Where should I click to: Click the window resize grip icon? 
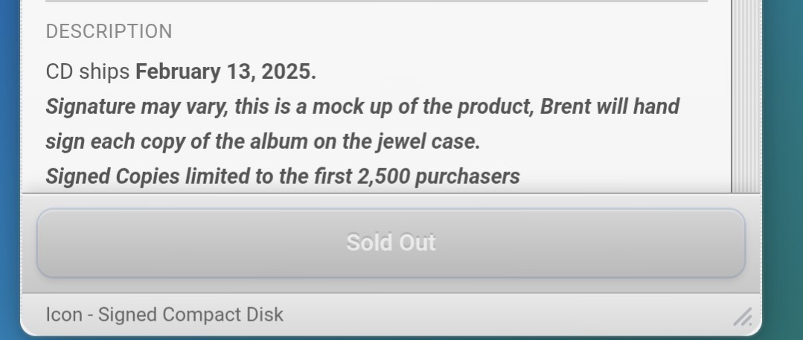[742, 317]
